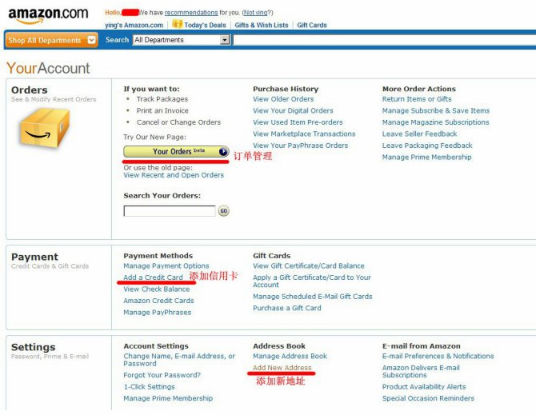The width and height of the screenshot is (536, 415).
Task: Select Return Items or Gifts link
Action: (417, 99)
